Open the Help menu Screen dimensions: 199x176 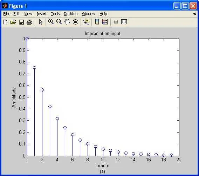(x=103, y=14)
